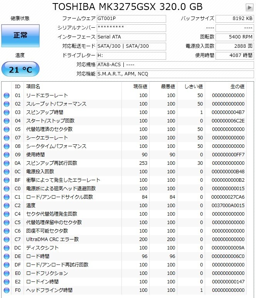Screen dimensions: 256x298
Task: Select the スピンアップ時間 attribute name
Action: 45,112
